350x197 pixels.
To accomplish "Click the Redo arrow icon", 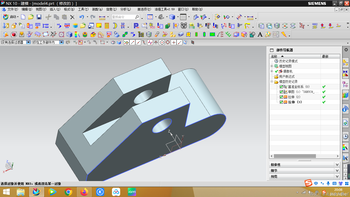I will [93, 17].
